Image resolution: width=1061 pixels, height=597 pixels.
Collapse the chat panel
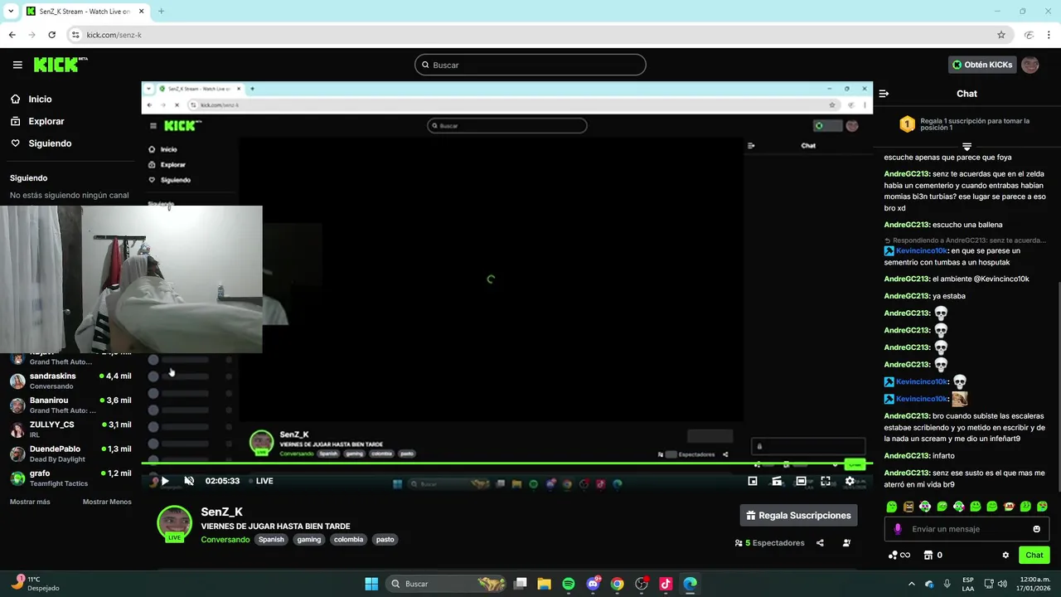tap(884, 94)
